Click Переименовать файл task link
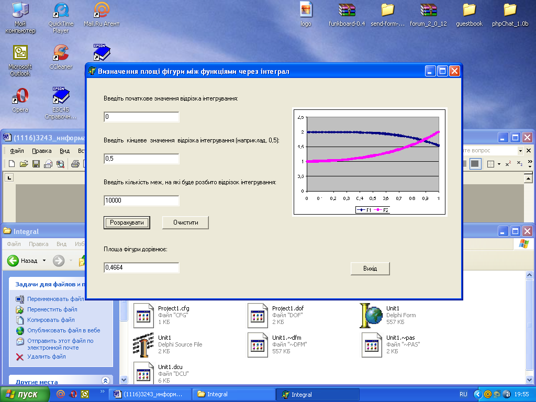 [55, 299]
